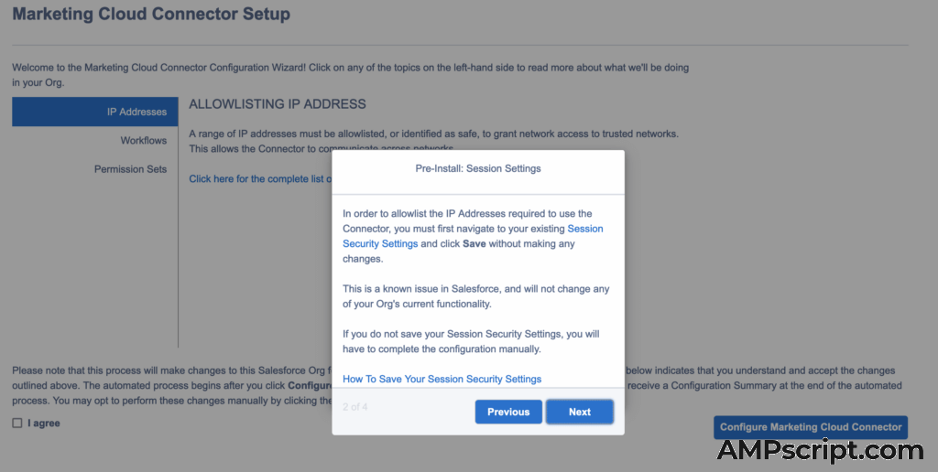Screen dimensions: 938x472
Task: Tick the I agree checkbox
Action: [x=17, y=424]
